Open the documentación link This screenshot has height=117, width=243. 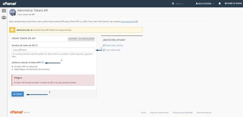(128, 22)
